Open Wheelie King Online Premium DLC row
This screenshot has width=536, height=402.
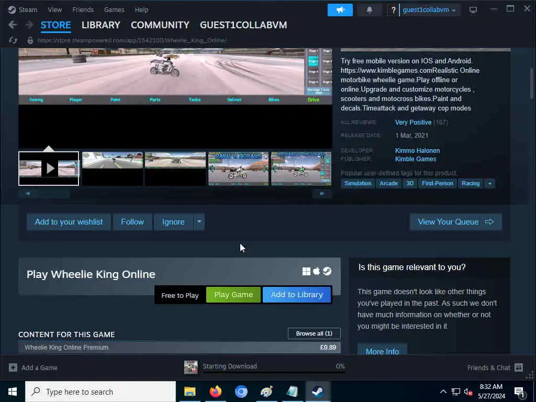pyautogui.click(x=180, y=348)
